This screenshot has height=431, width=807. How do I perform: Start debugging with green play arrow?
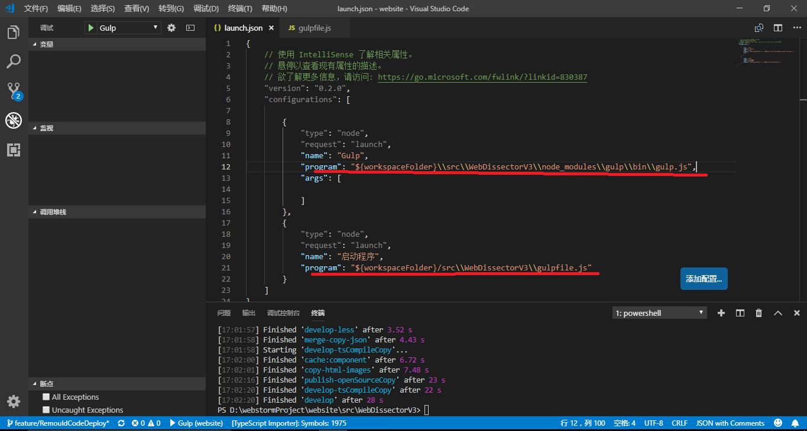click(x=91, y=28)
